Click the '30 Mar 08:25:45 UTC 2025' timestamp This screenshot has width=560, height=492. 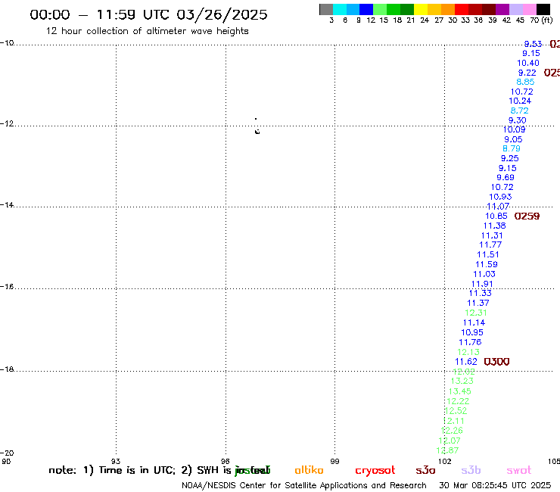click(x=495, y=485)
